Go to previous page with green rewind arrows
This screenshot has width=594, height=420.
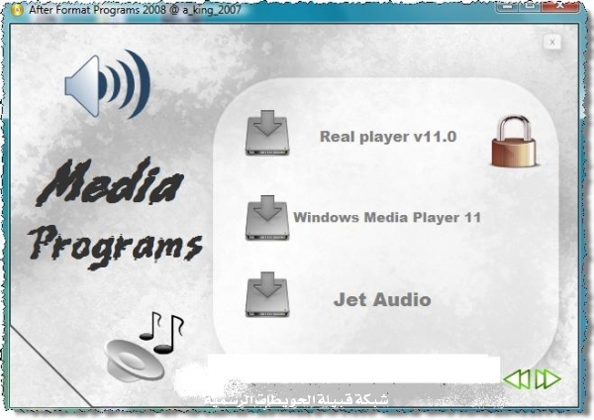[517, 378]
